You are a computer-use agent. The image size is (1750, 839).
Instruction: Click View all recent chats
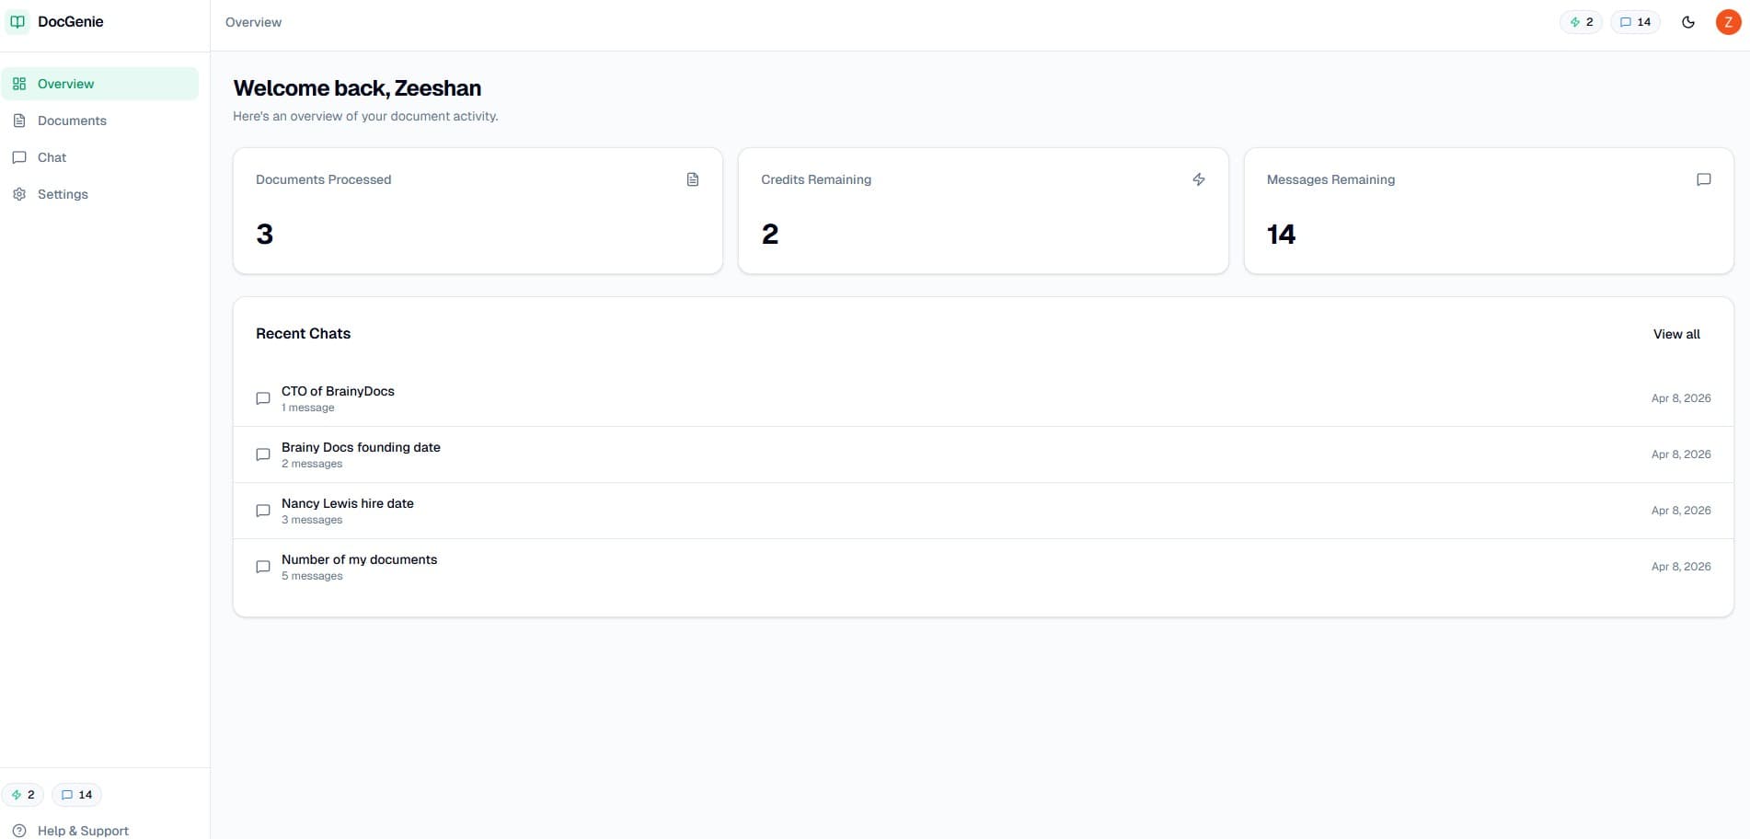click(x=1676, y=334)
